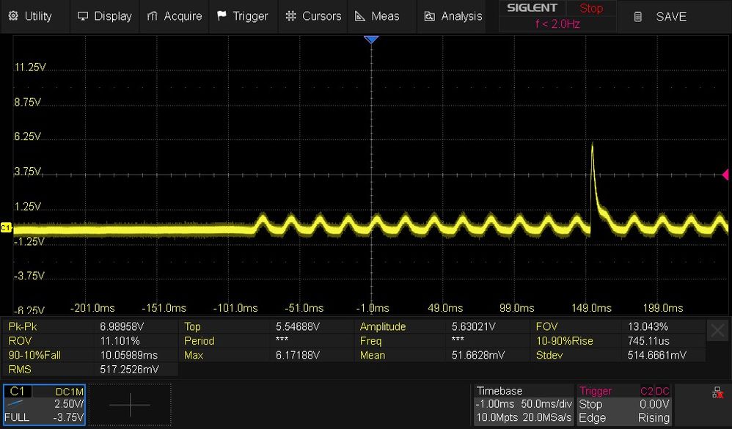Image resolution: width=732 pixels, height=429 pixels.
Task: Select the Pk-Pk measurement value
Action: (x=92, y=326)
